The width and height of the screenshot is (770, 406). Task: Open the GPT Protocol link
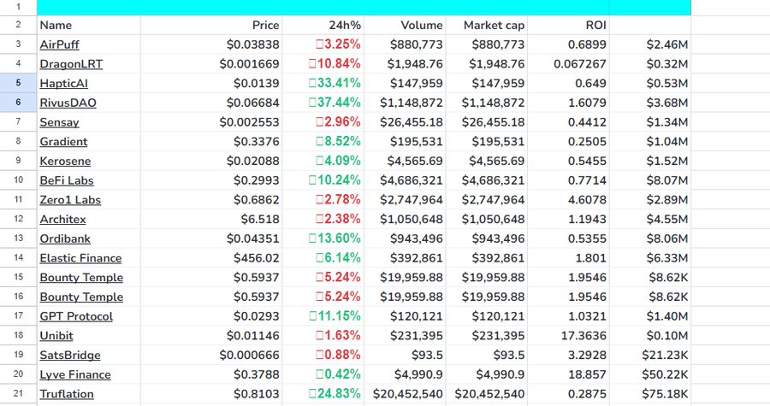[76, 316]
